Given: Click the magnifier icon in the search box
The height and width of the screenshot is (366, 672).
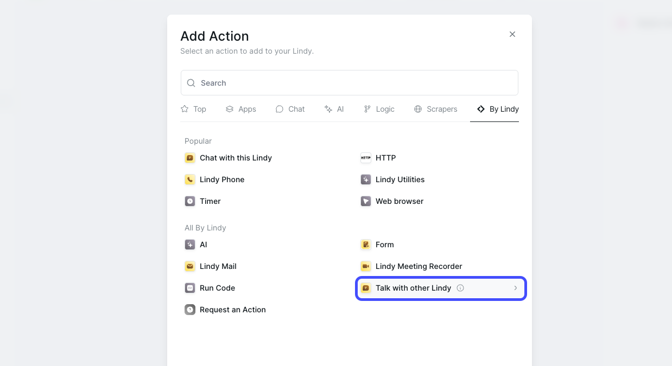Looking at the screenshot, I should pos(191,83).
